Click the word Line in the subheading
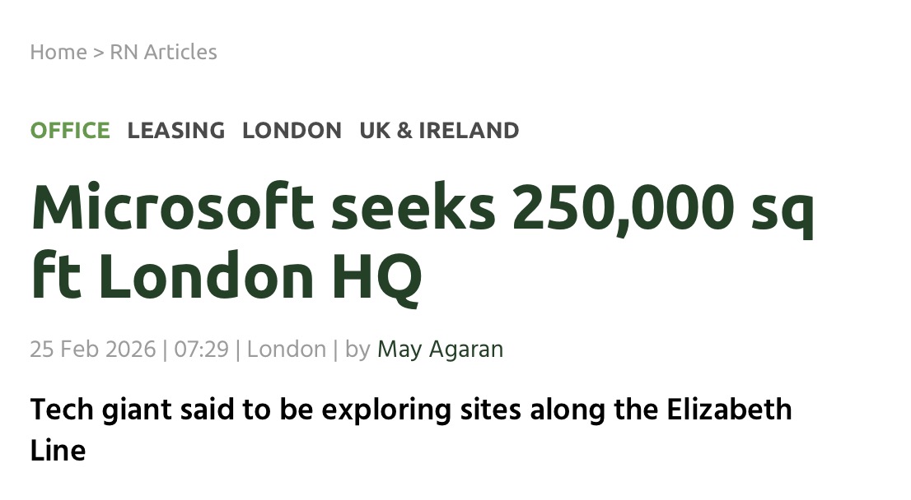Image resolution: width=911 pixels, height=500 pixels. [x=58, y=450]
